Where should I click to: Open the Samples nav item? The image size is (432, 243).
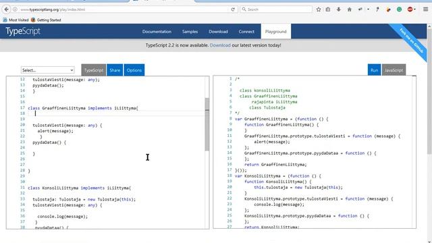click(190, 32)
